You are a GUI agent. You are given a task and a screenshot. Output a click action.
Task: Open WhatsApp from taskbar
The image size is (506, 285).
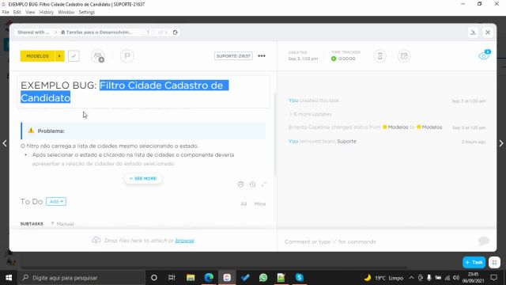(x=263, y=278)
